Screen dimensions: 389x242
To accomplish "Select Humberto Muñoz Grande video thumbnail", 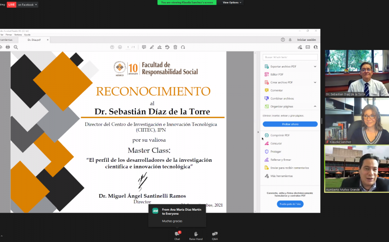I will click(357, 168).
